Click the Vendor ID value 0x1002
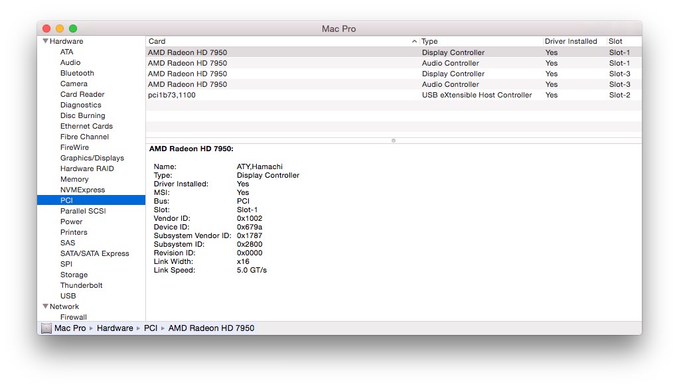The image size is (679, 388). [x=250, y=218]
